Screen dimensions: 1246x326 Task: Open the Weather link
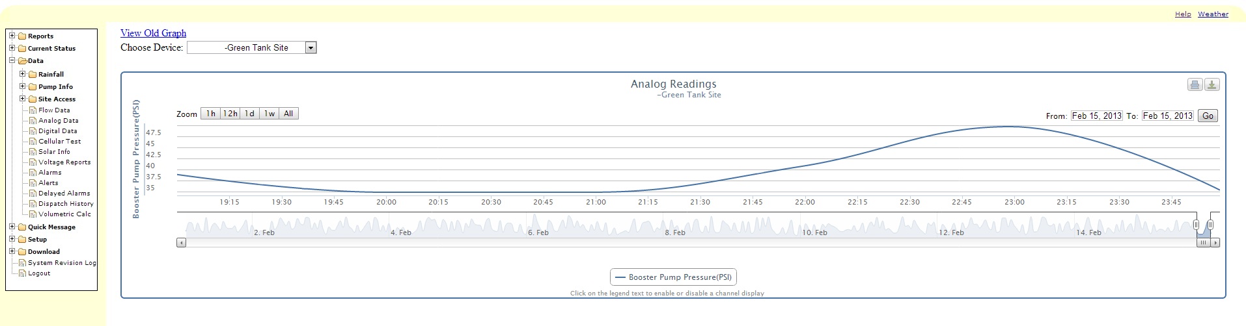pos(1213,14)
